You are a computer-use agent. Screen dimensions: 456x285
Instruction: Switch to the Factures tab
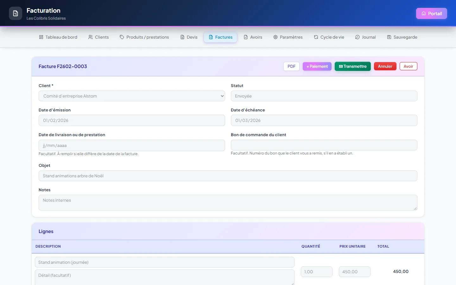tap(220, 37)
